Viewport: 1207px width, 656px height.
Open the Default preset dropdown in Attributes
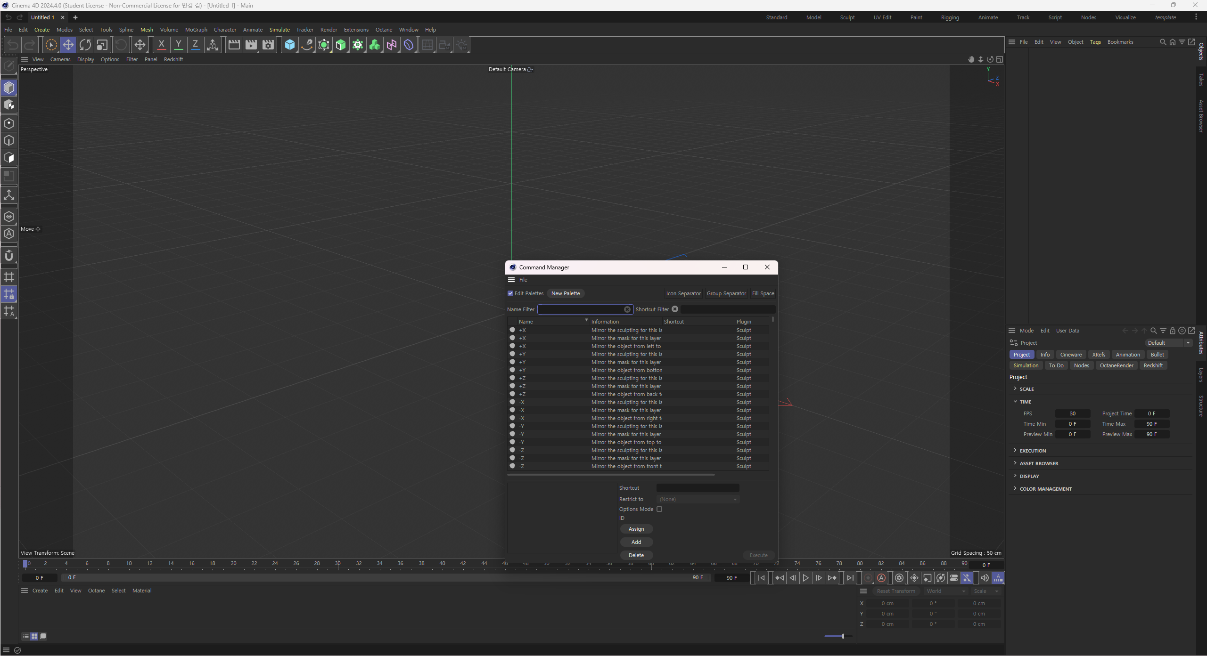pyautogui.click(x=1168, y=343)
